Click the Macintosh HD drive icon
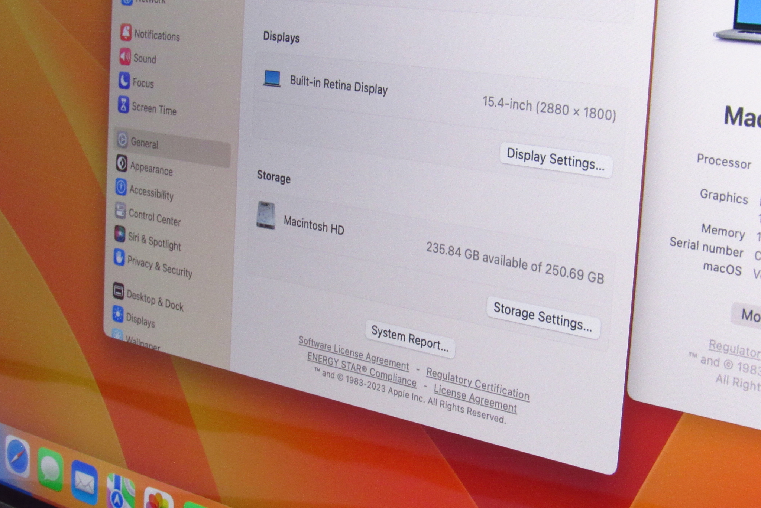Screen dimensions: 761x508 266,215
